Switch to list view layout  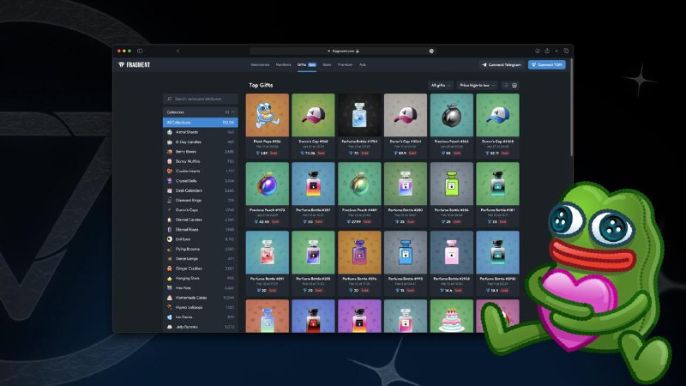click(x=506, y=85)
